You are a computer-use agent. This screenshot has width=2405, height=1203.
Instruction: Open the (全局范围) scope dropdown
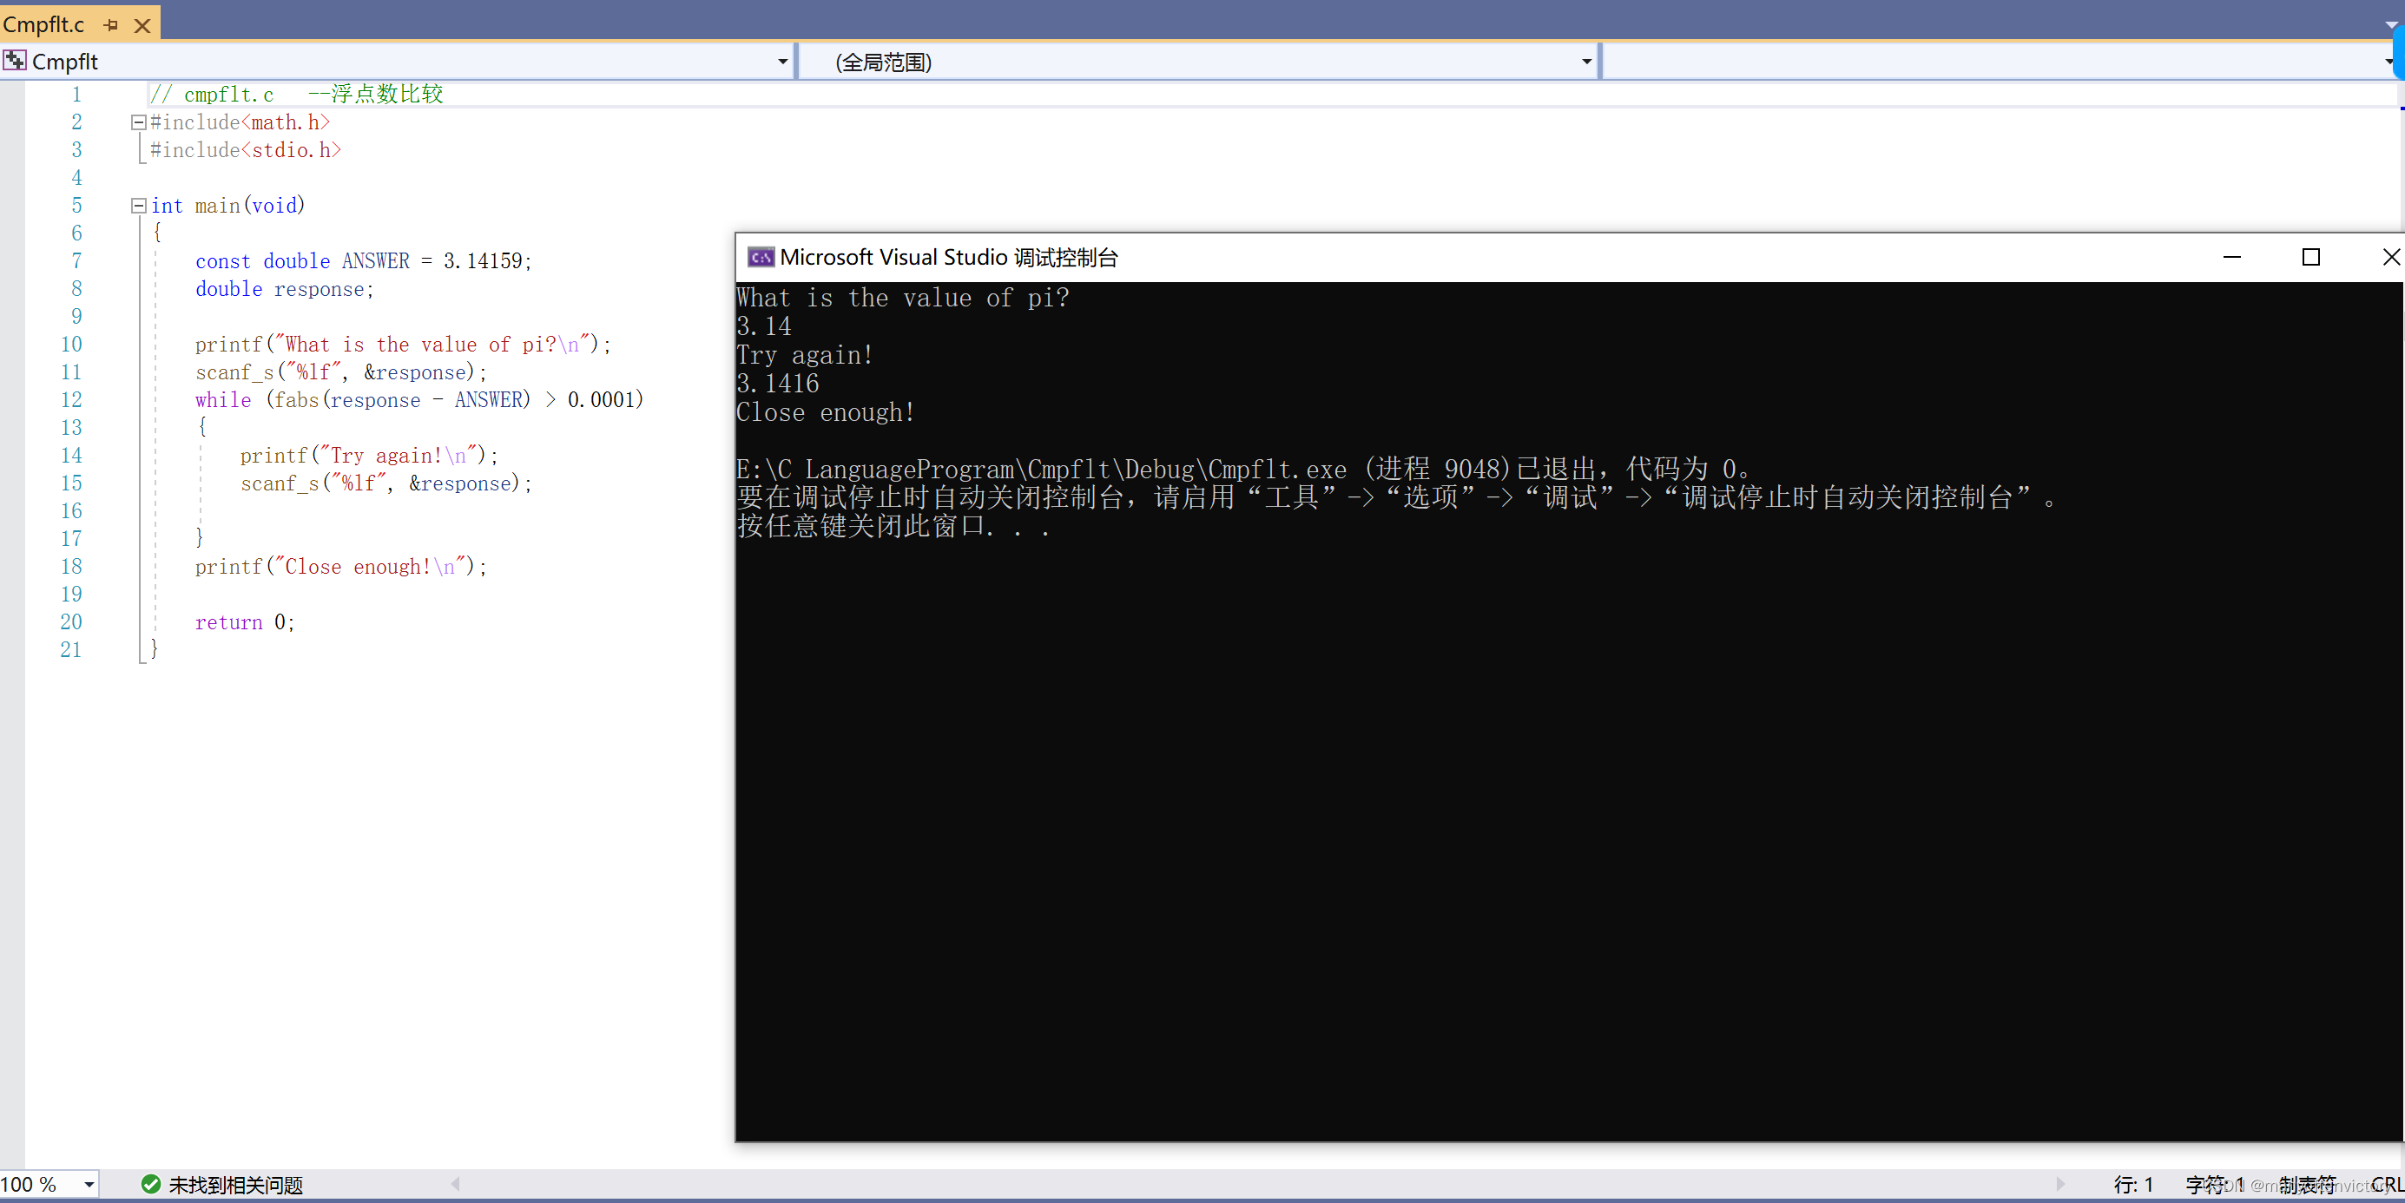click(x=1586, y=62)
